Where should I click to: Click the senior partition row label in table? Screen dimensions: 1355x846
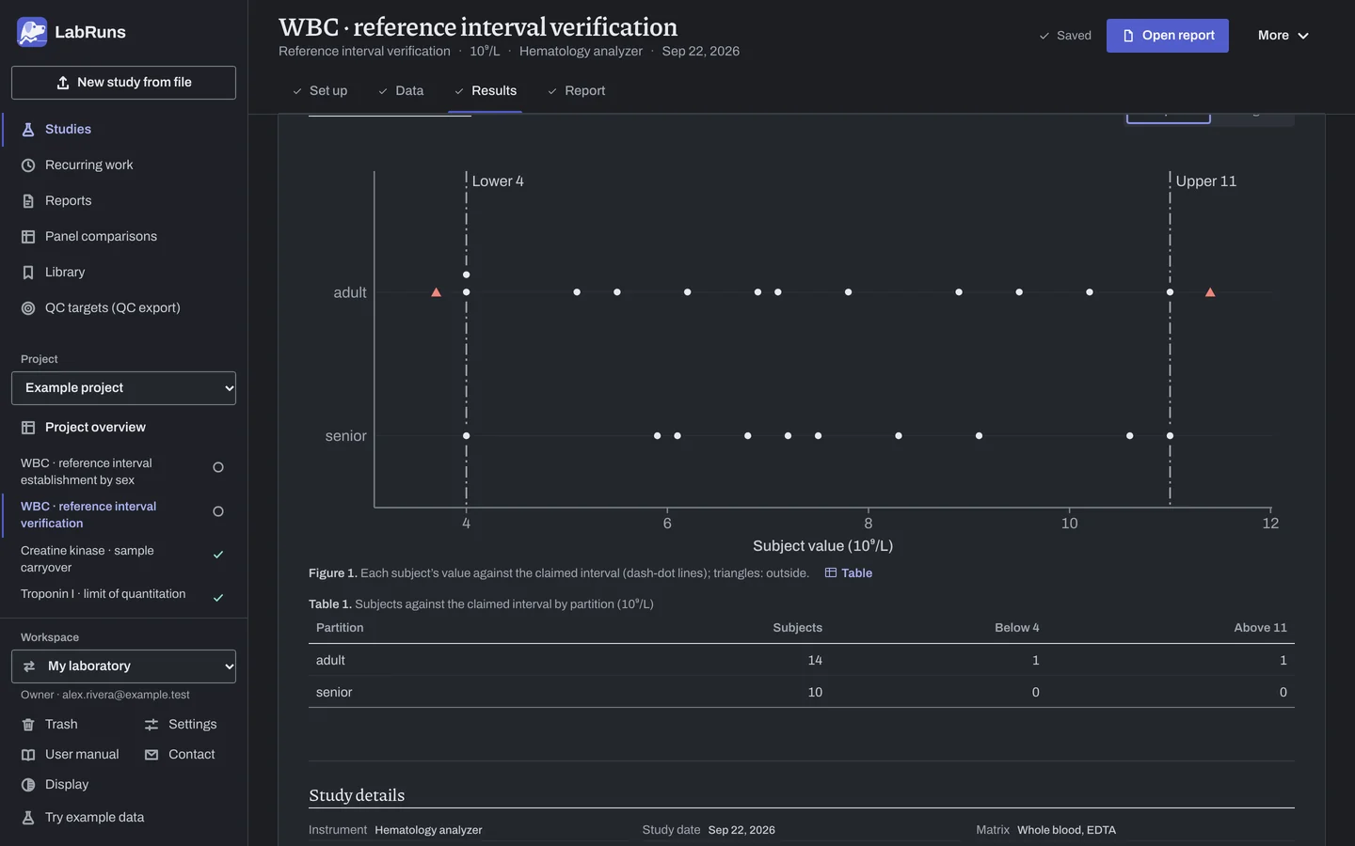(x=334, y=693)
